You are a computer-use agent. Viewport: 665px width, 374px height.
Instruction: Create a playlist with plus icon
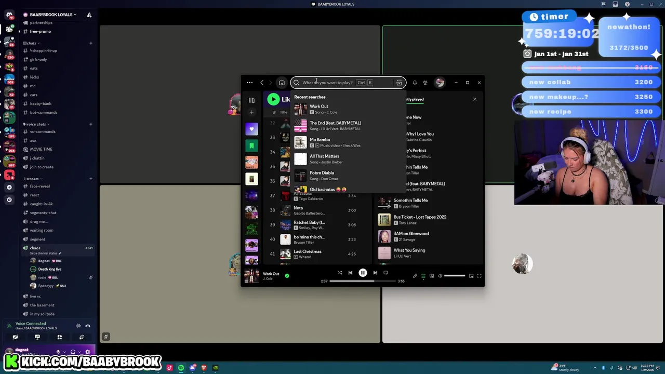(251, 112)
